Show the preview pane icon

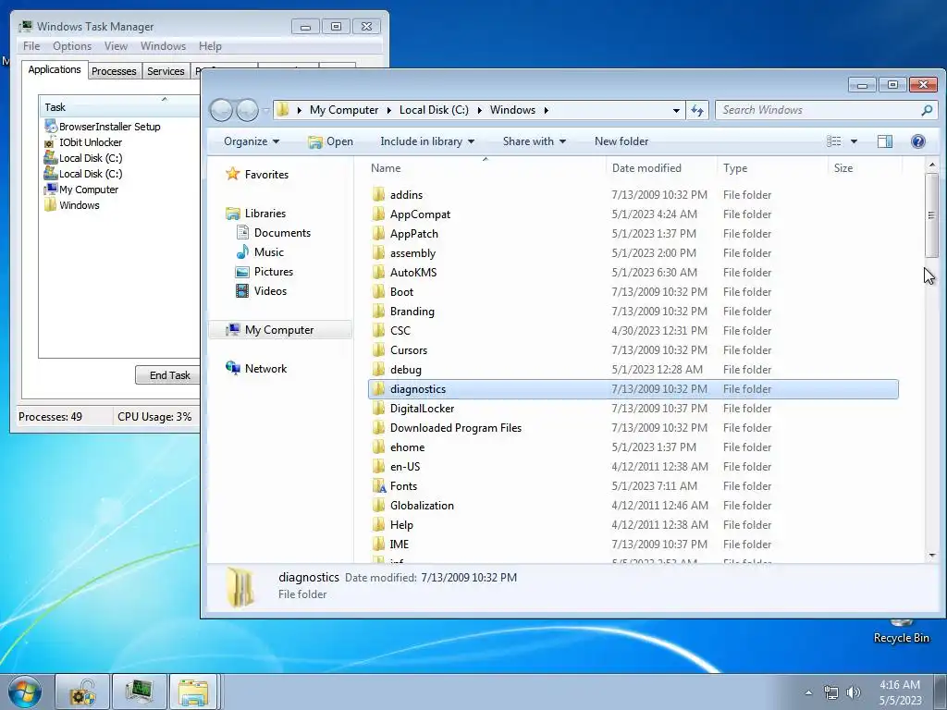coord(885,141)
